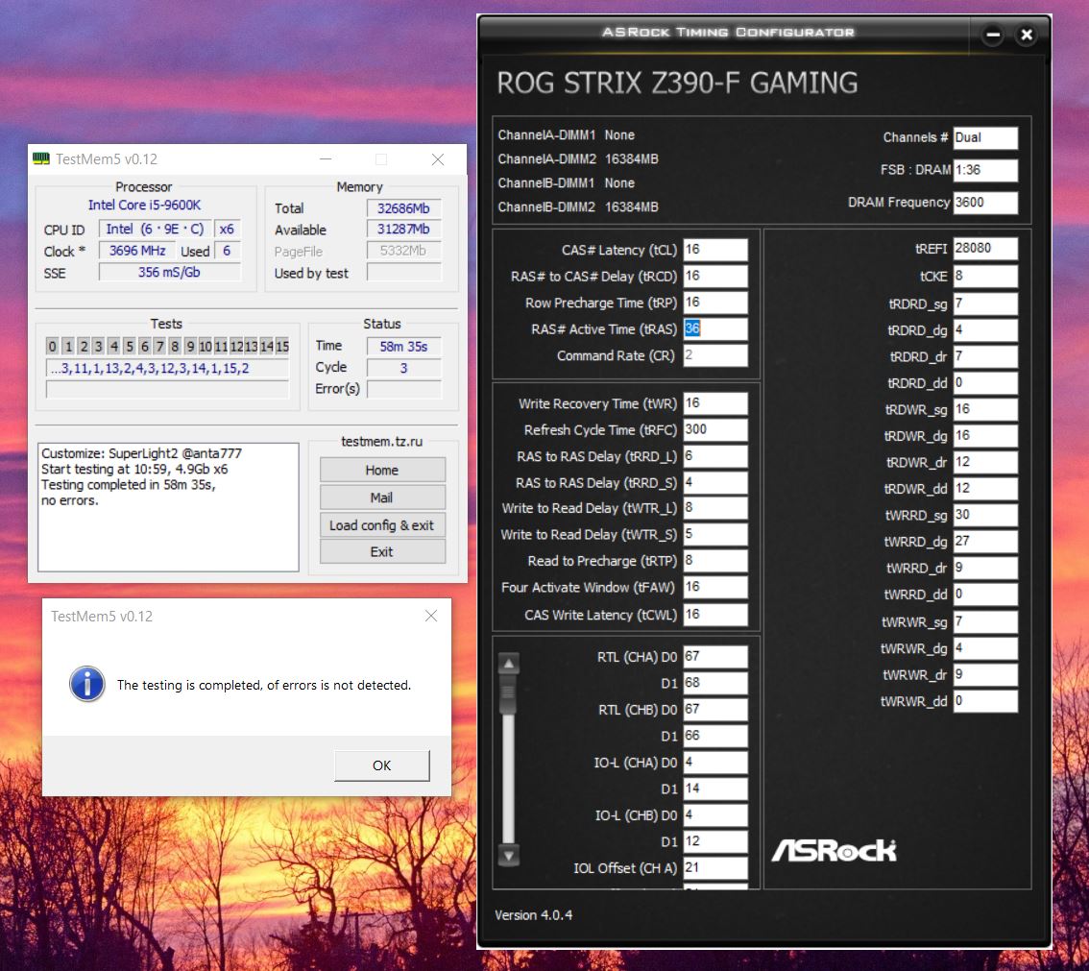Click the tRRD_L value field
1089x971 pixels.
[715, 456]
